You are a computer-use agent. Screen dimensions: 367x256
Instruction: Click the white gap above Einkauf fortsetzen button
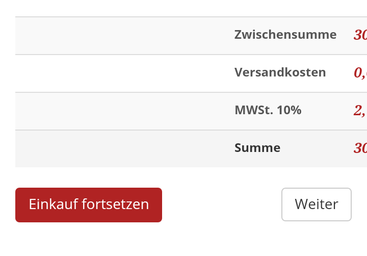pos(89,177)
